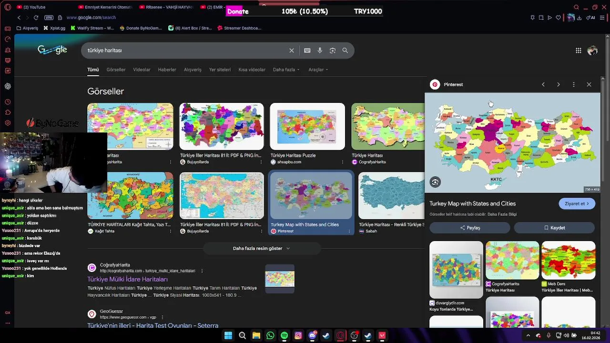Click the Daha Fazla Bilgi link
The image size is (610, 343).
coord(502,214)
